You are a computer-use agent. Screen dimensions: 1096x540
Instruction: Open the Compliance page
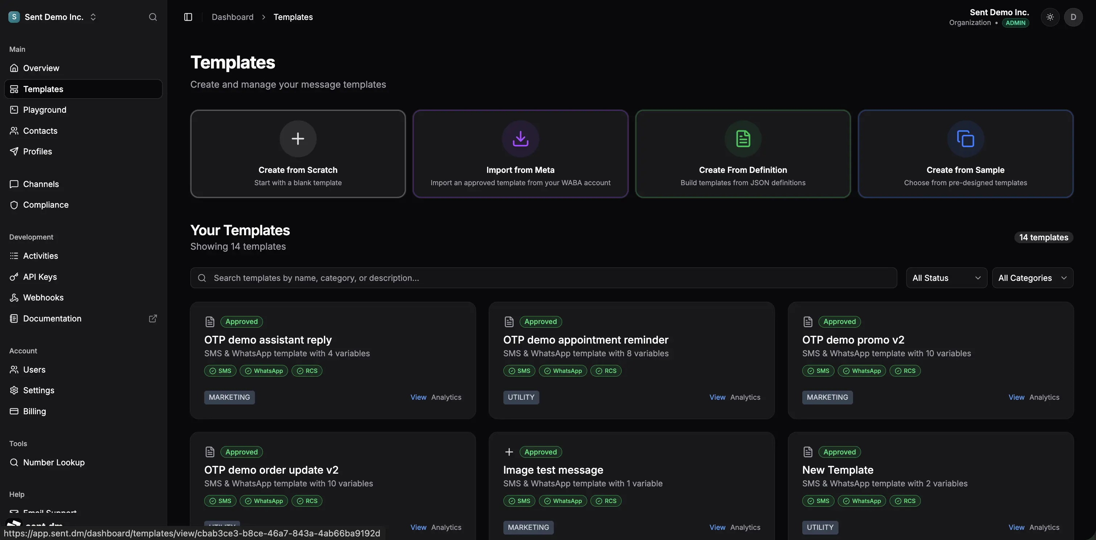coord(83,204)
